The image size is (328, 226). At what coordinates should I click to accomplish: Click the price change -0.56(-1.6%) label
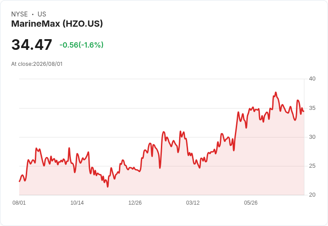[x=82, y=45]
